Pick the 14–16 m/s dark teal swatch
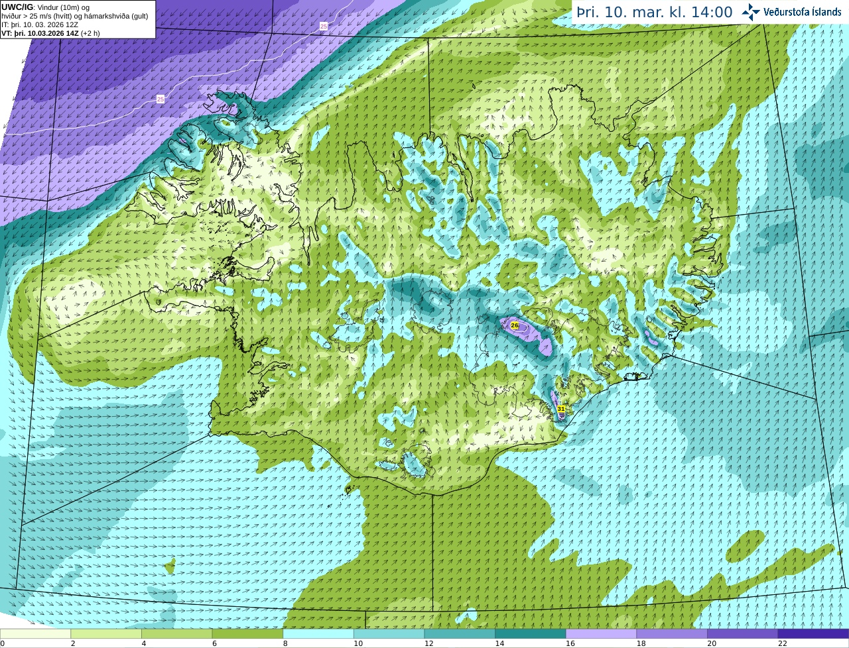This screenshot has width=849, height=648. tap(531, 633)
